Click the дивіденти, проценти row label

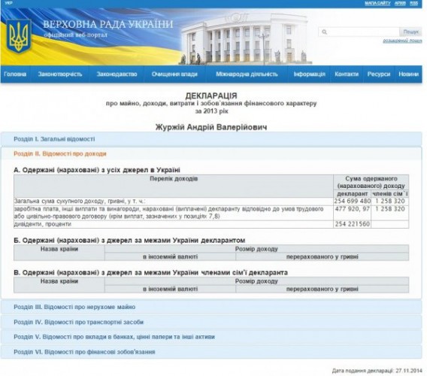[x=43, y=224]
